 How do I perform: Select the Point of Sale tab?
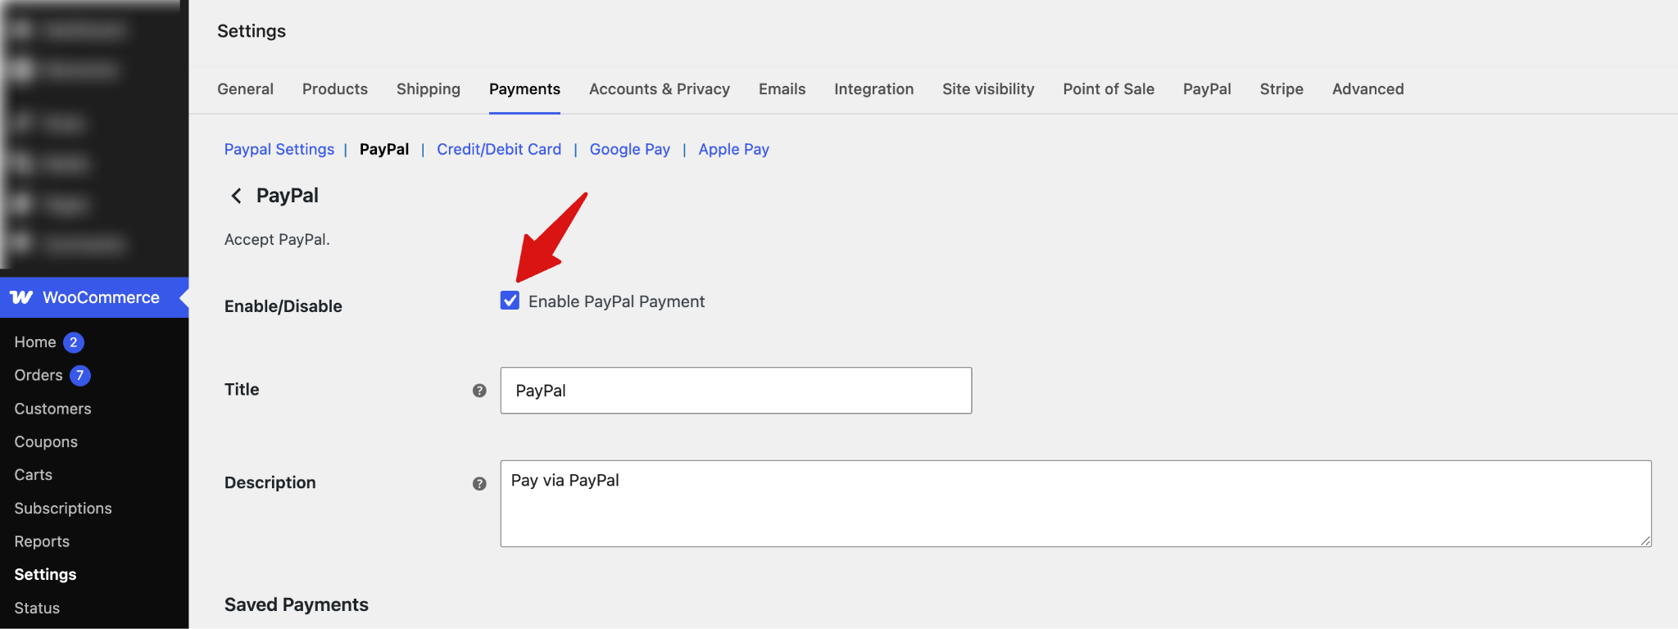pos(1109,89)
